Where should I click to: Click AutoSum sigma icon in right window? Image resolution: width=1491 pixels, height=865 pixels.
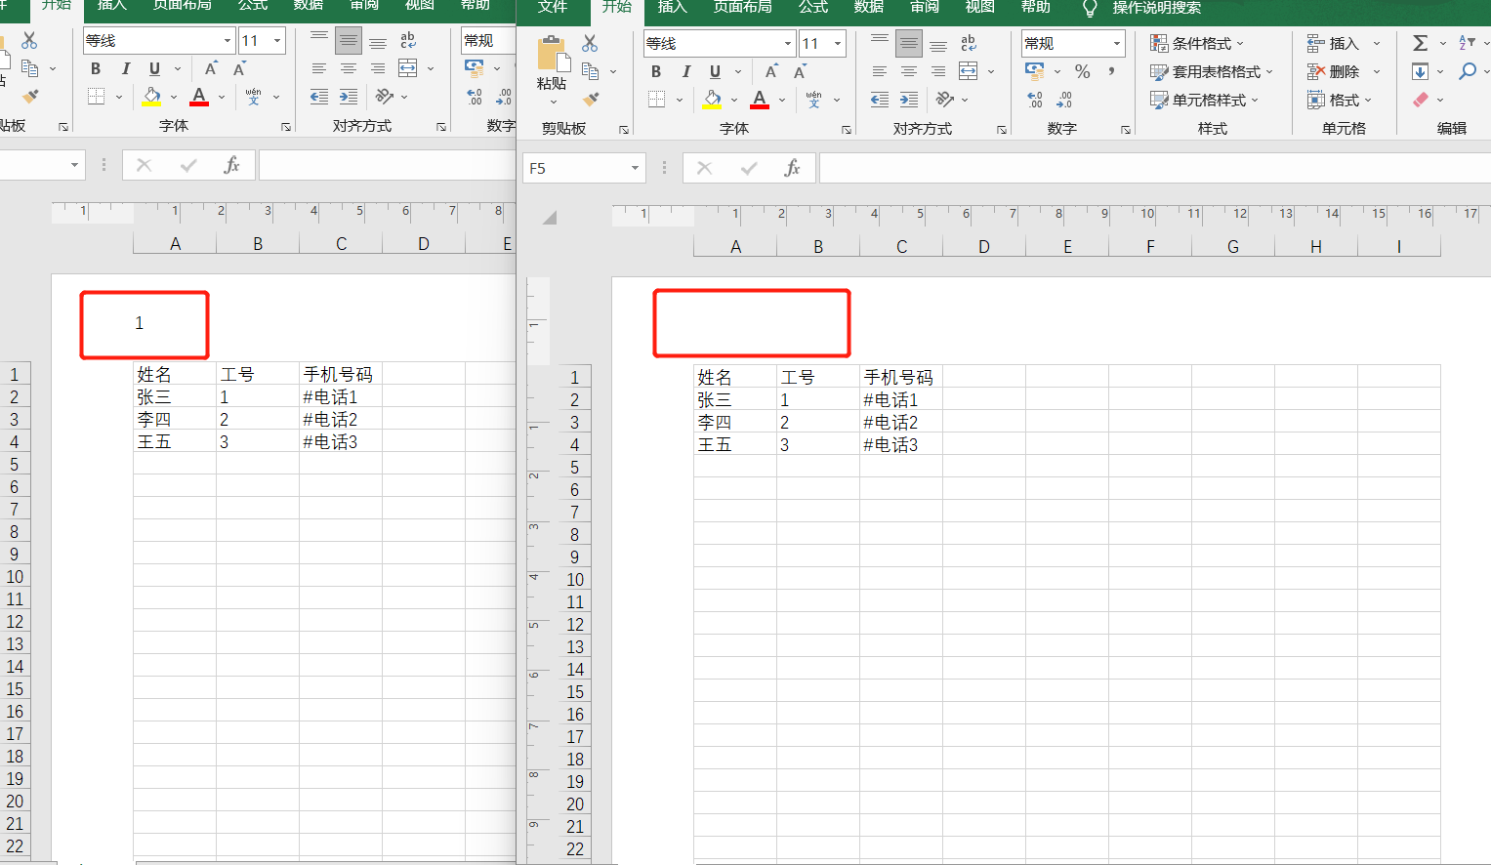click(x=1421, y=43)
